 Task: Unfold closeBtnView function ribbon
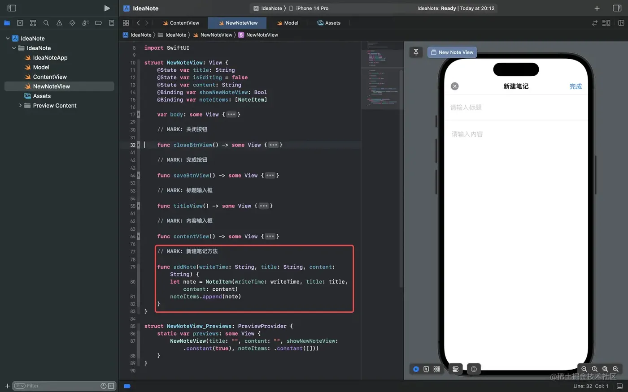pos(138,145)
